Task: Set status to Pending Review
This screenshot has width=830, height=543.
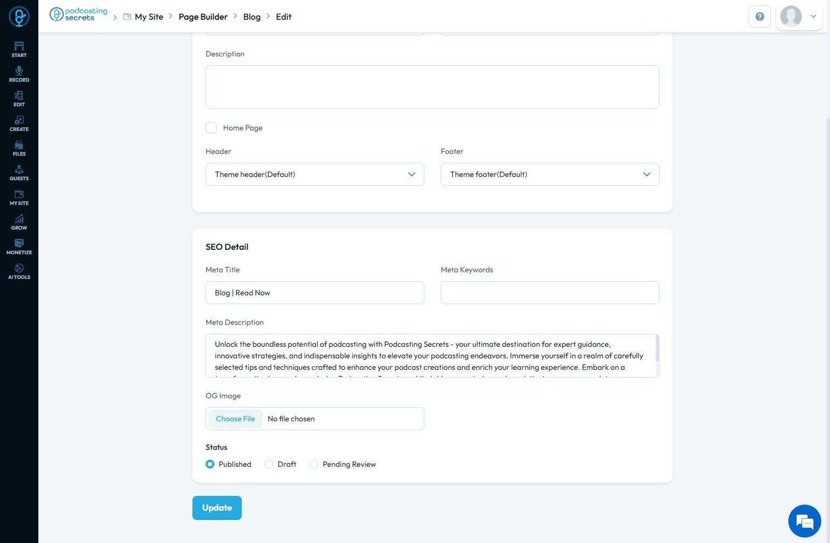Action: pyautogui.click(x=314, y=464)
